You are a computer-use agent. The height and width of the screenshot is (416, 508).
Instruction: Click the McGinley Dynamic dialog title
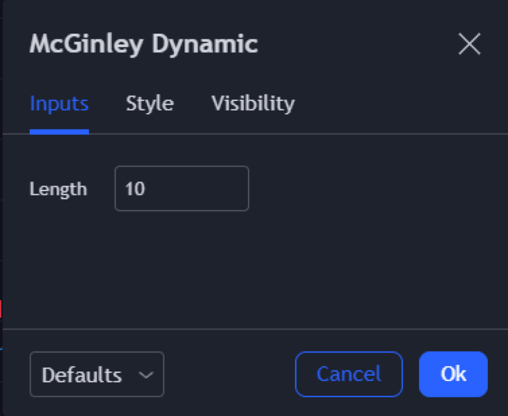pos(143,45)
